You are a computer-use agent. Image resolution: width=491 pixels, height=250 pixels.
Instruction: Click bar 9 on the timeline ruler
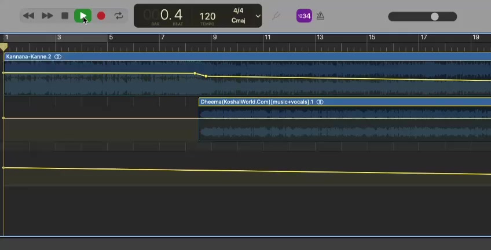point(214,38)
